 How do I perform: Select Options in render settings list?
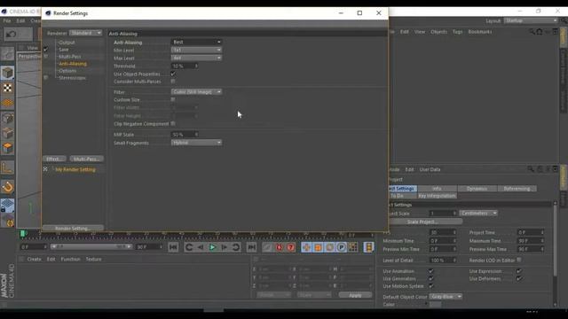tap(67, 71)
